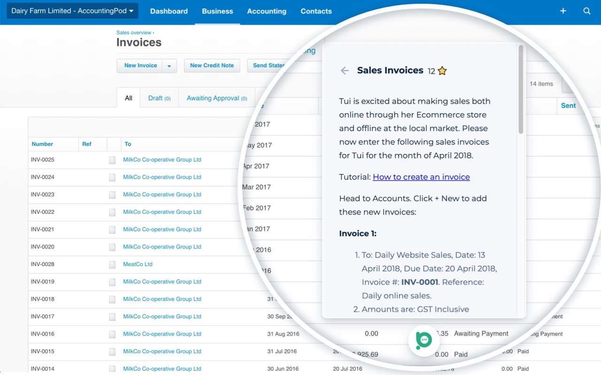Open the How to create an invoice tutorial link
Image resolution: width=601 pixels, height=375 pixels.
(x=421, y=177)
